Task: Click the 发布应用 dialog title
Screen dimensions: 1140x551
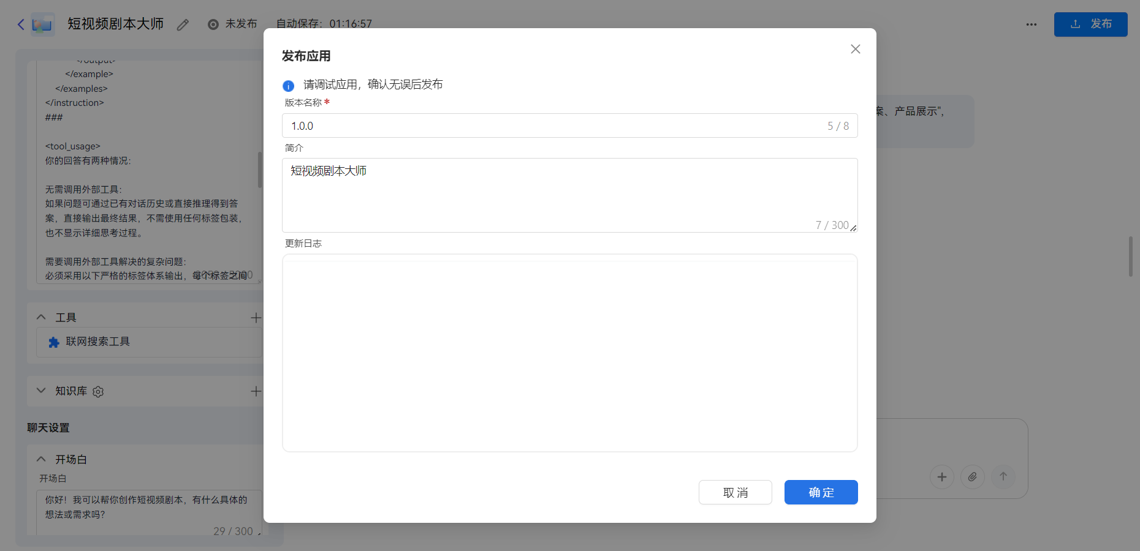Action: tap(306, 56)
